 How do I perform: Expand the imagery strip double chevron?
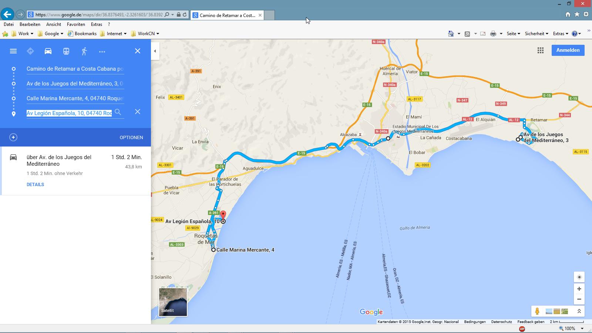pos(579,312)
